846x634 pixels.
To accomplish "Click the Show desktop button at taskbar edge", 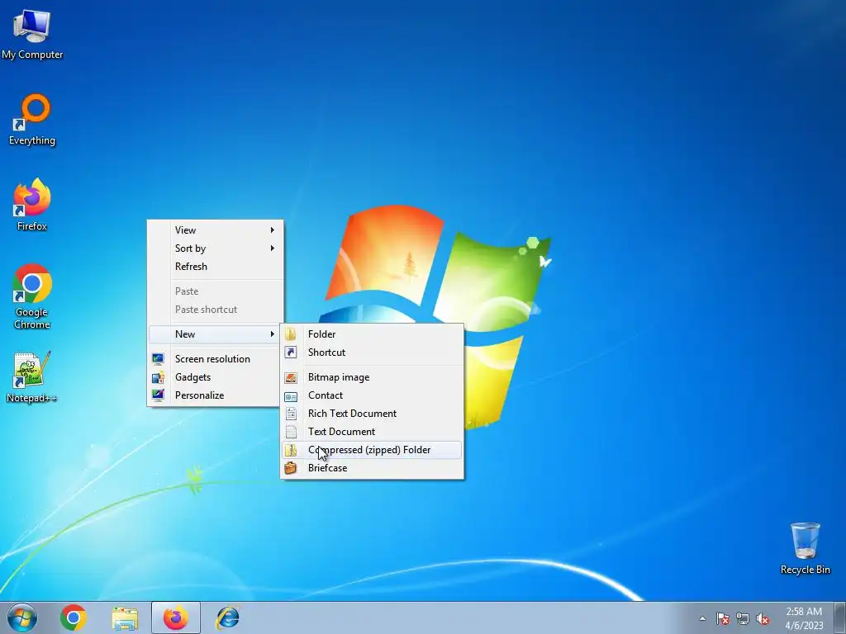I will [840, 617].
